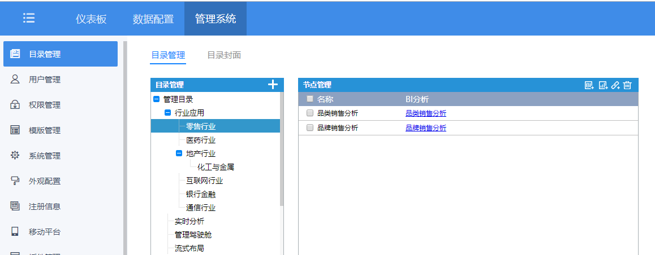The image size is (655, 255).
Task: Select the 行业应用 tree label
Action: point(189,112)
